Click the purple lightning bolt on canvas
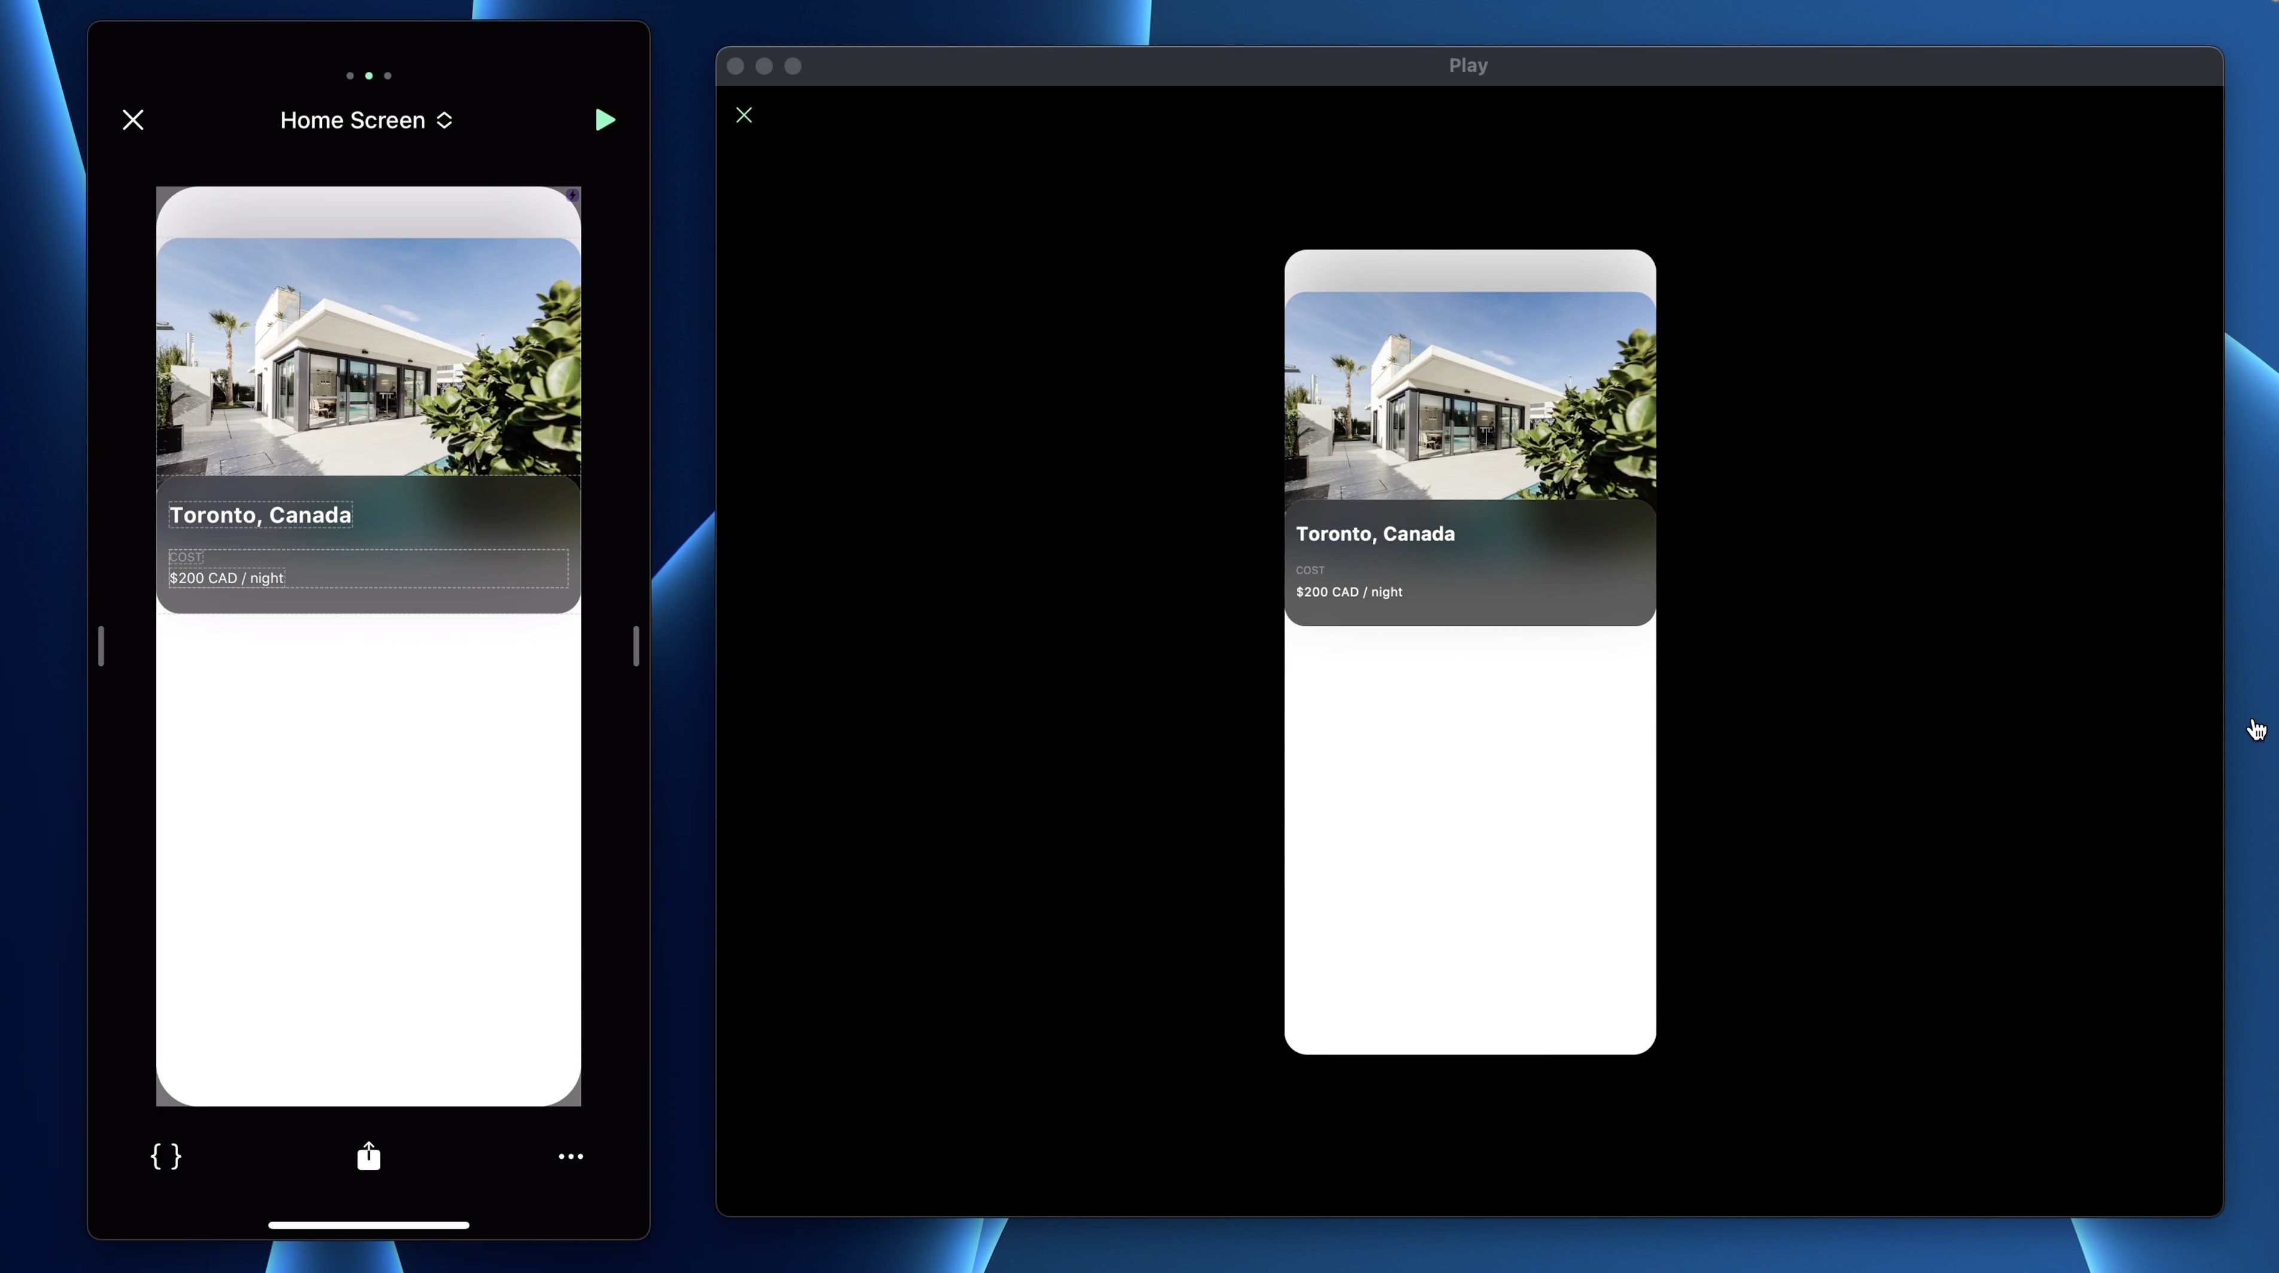2279x1273 pixels. click(572, 194)
